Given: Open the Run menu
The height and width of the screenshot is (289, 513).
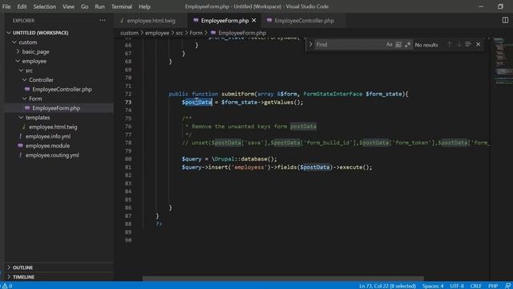Looking at the screenshot, I should [99, 6].
